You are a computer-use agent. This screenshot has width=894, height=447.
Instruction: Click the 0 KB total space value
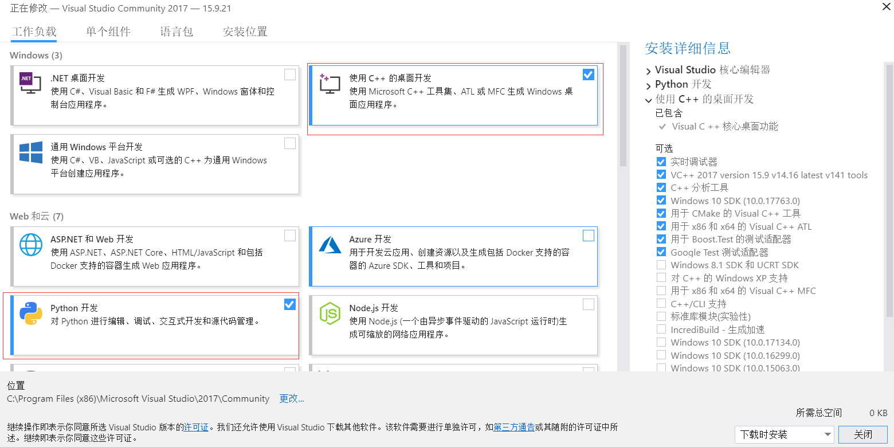tap(878, 413)
